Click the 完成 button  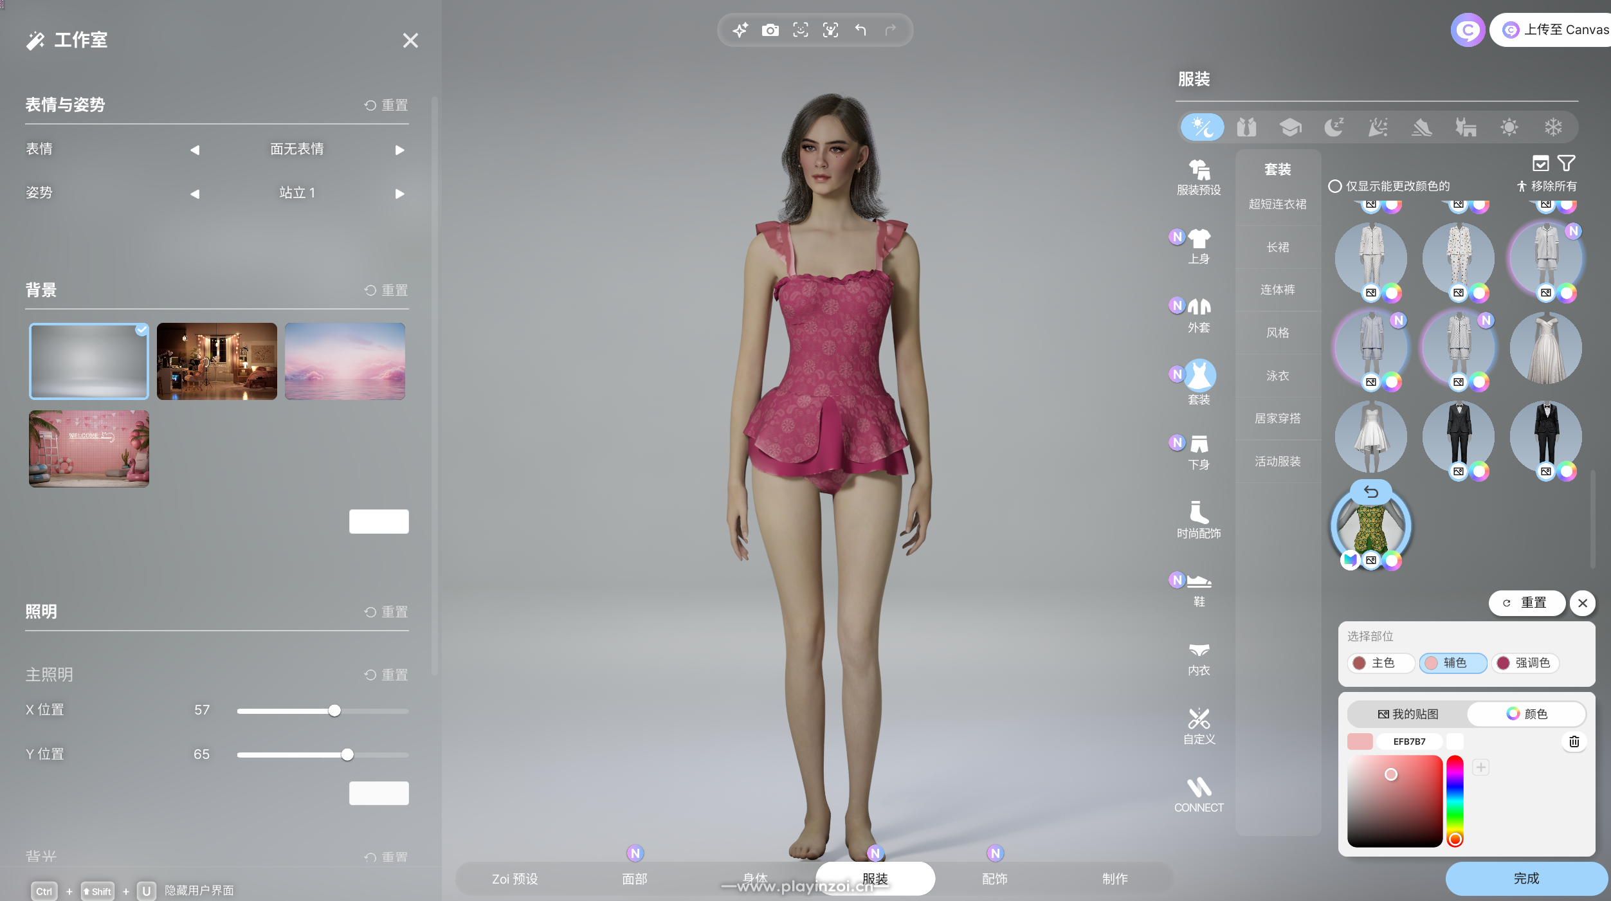coord(1525,878)
